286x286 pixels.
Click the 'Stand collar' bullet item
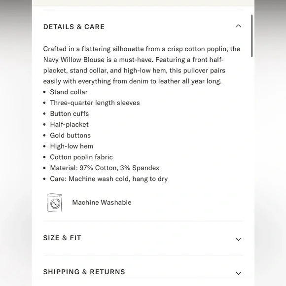pyautogui.click(x=69, y=92)
